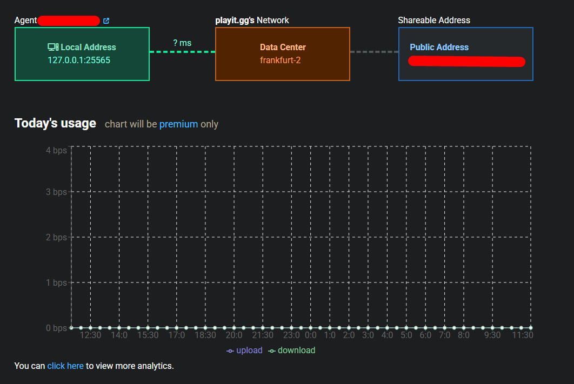Image resolution: width=574 pixels, height=384 pixels.
Task: Open the agent external link icon
Action: [106, 21]
